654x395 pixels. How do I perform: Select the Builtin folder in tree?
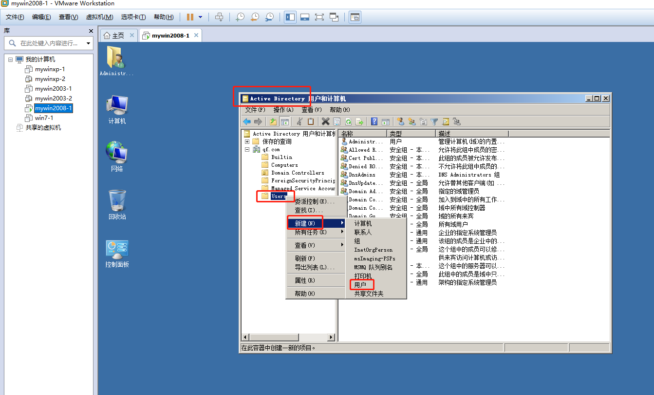point(281,157)
